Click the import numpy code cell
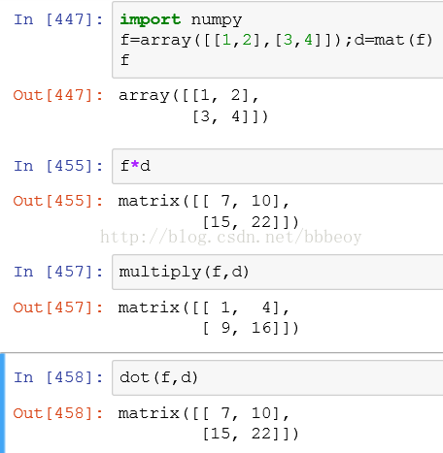Viewport: 443px width, 453px height. pos(278,40)
